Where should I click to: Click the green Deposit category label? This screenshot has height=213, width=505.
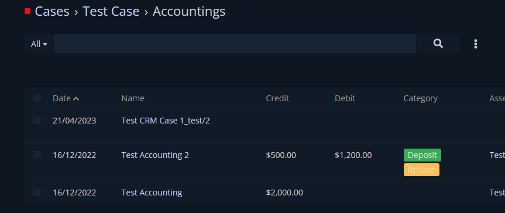pyautogui.click(x=422, y=155)
